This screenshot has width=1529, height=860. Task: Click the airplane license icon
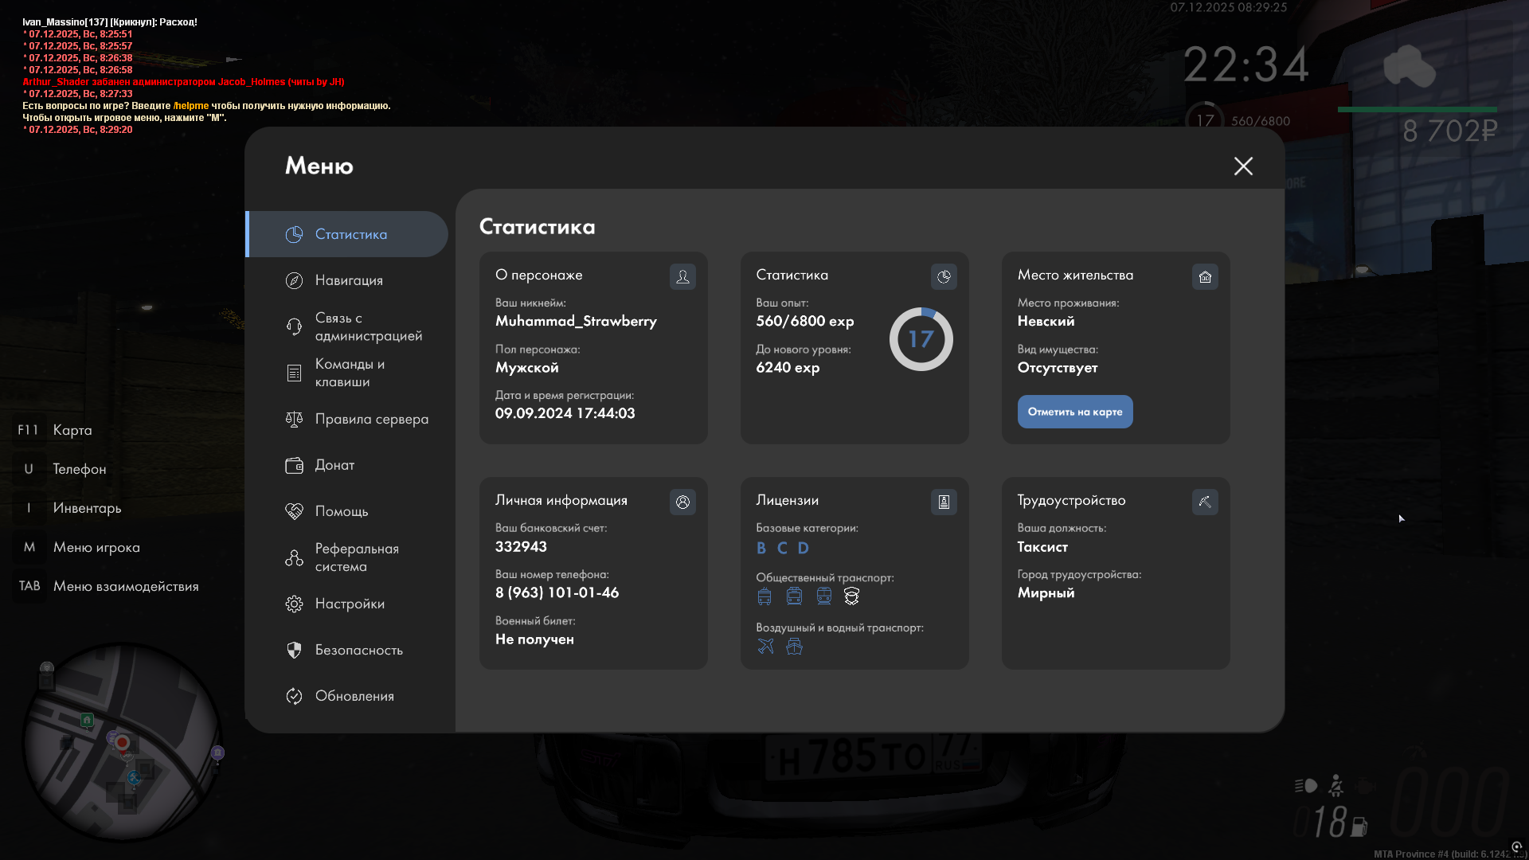click(x=765, y=647)
